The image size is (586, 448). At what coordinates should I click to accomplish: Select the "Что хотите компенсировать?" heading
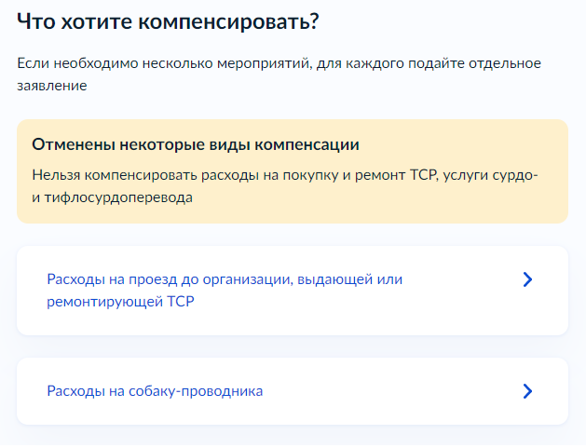(168, 21)
